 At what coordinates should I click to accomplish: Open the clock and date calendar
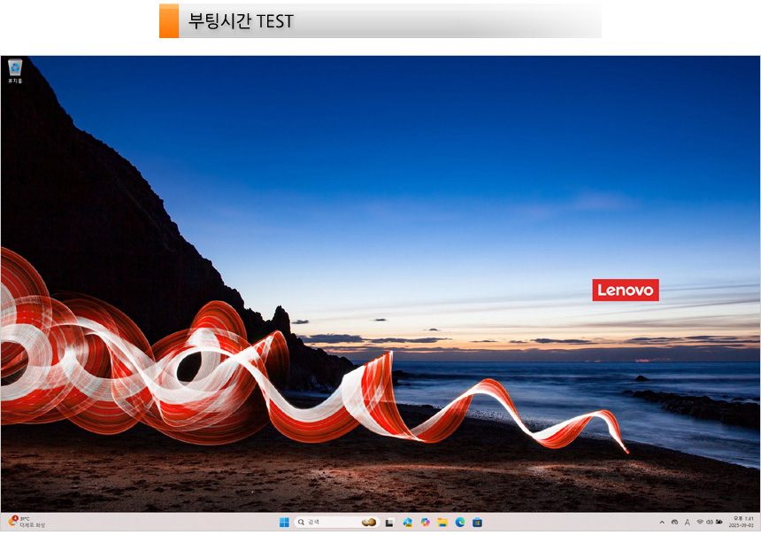click(x=742, y=522)
